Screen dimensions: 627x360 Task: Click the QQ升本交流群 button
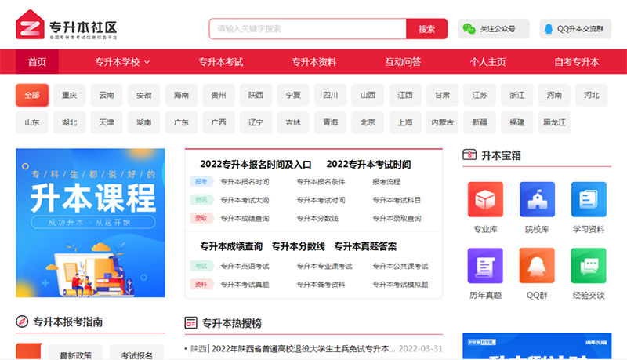[574, 29]
